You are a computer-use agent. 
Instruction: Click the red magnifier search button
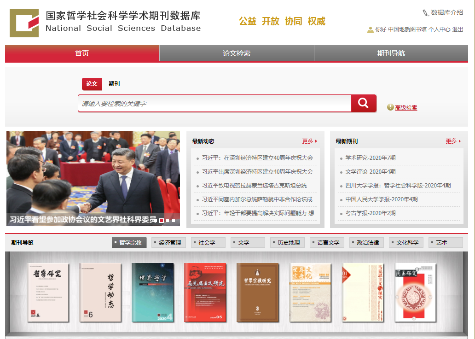[363, 103]
